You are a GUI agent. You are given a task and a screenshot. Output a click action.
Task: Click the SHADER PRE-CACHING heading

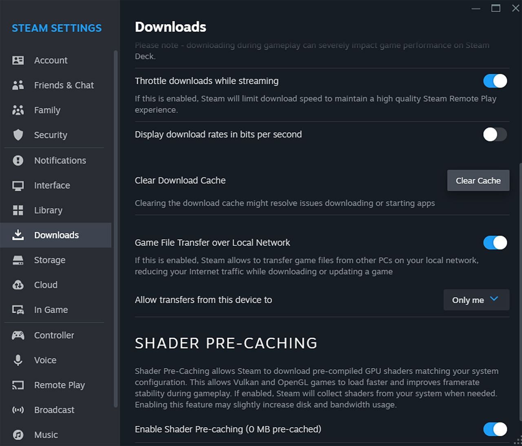pos(226,343)
